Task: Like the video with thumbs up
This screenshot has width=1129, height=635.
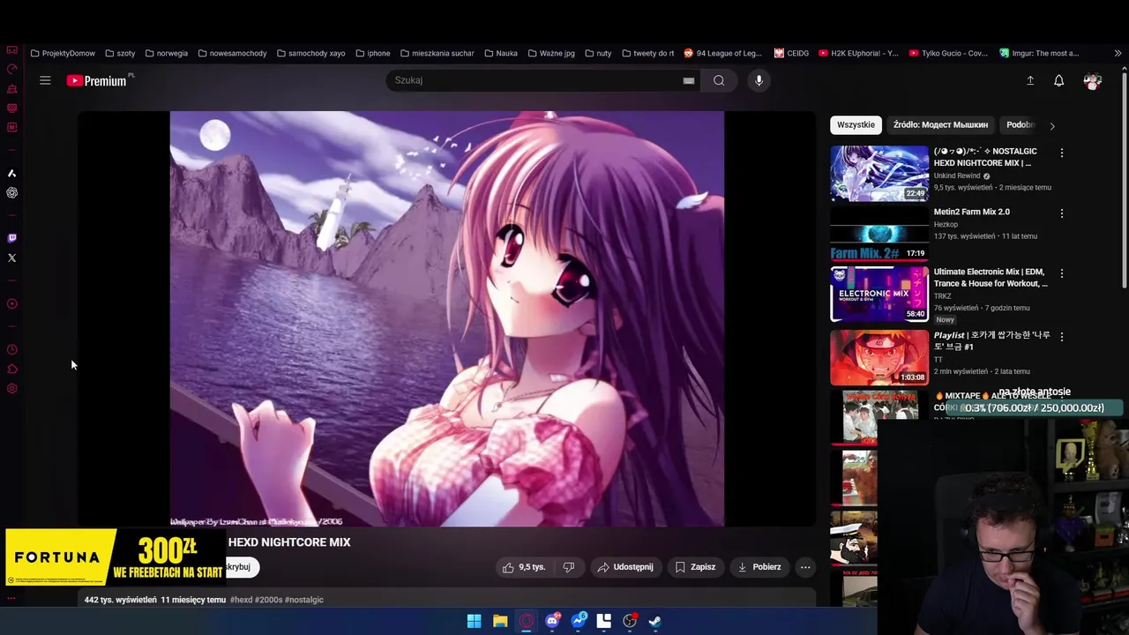Action: [x=524, y=567]
